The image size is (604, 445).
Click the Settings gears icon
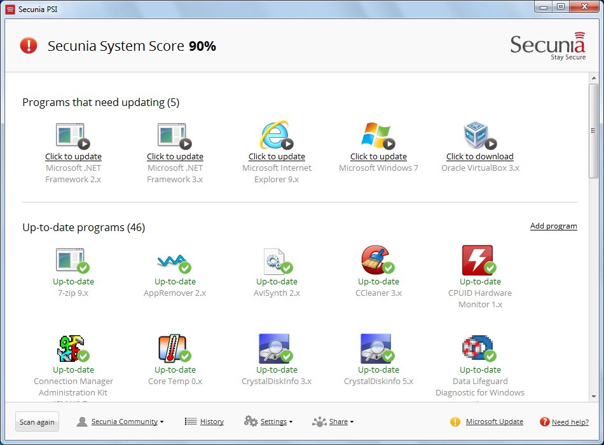click(251, 421)
